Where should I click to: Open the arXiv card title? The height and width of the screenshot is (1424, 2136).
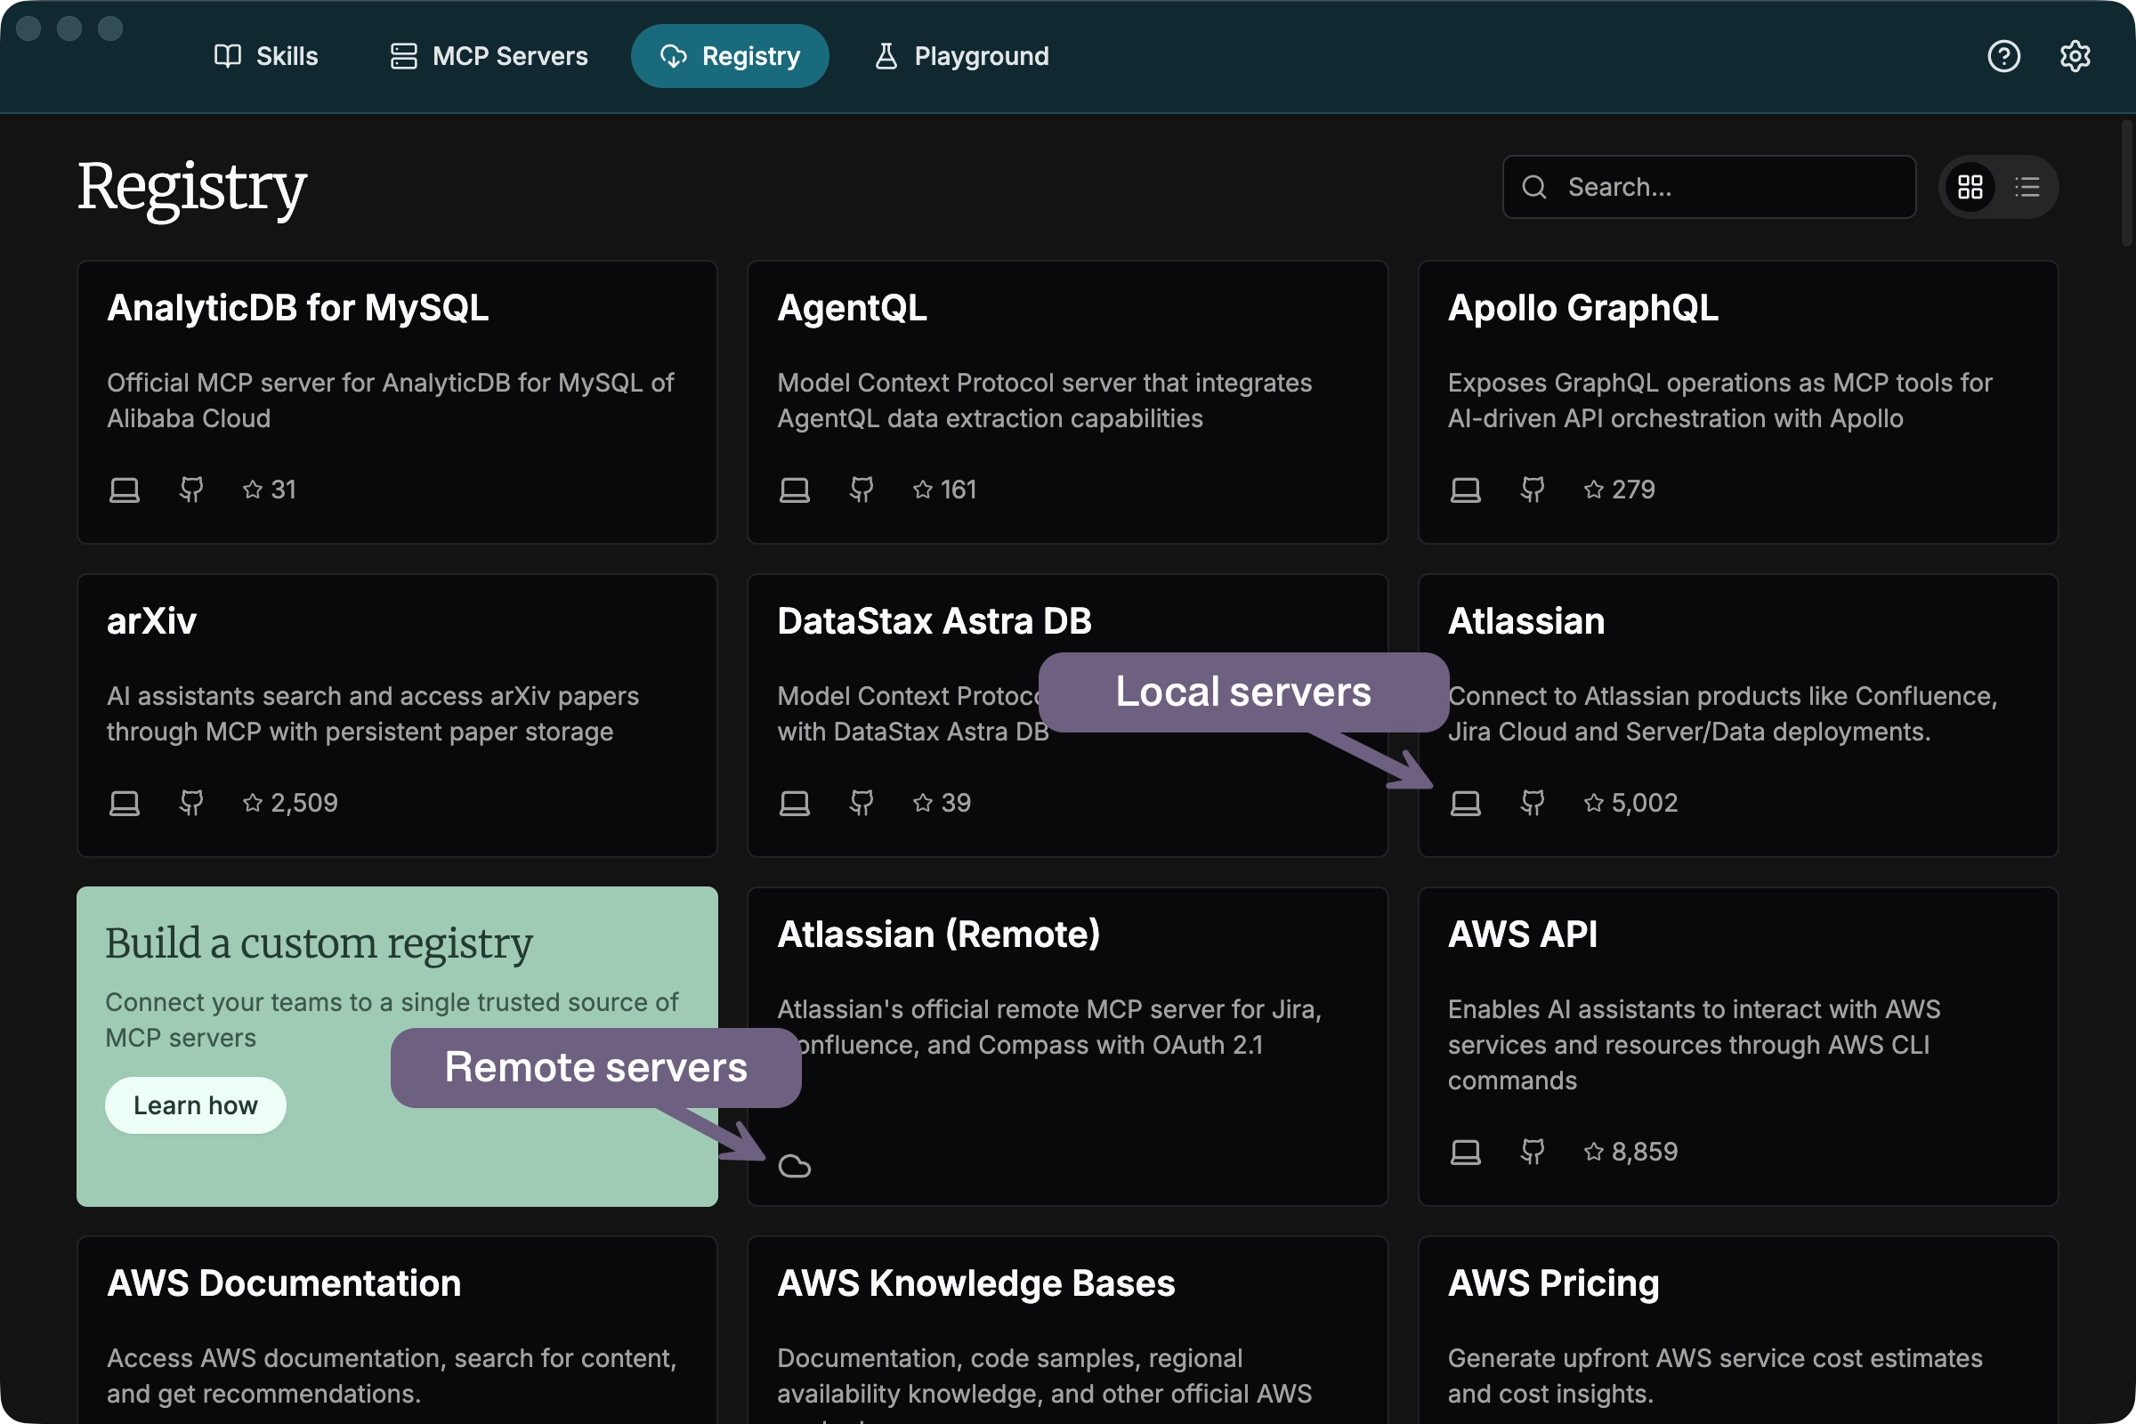click(151, 621)
